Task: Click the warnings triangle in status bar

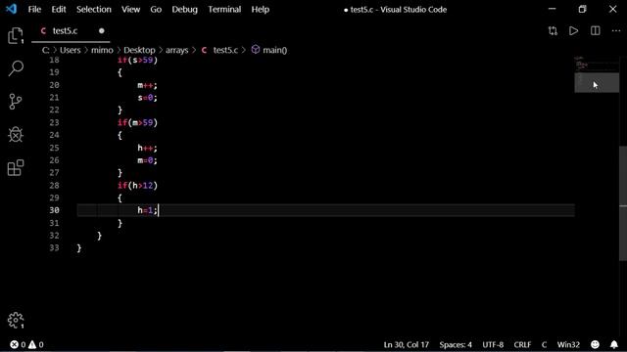Action: tap(32, 344)
